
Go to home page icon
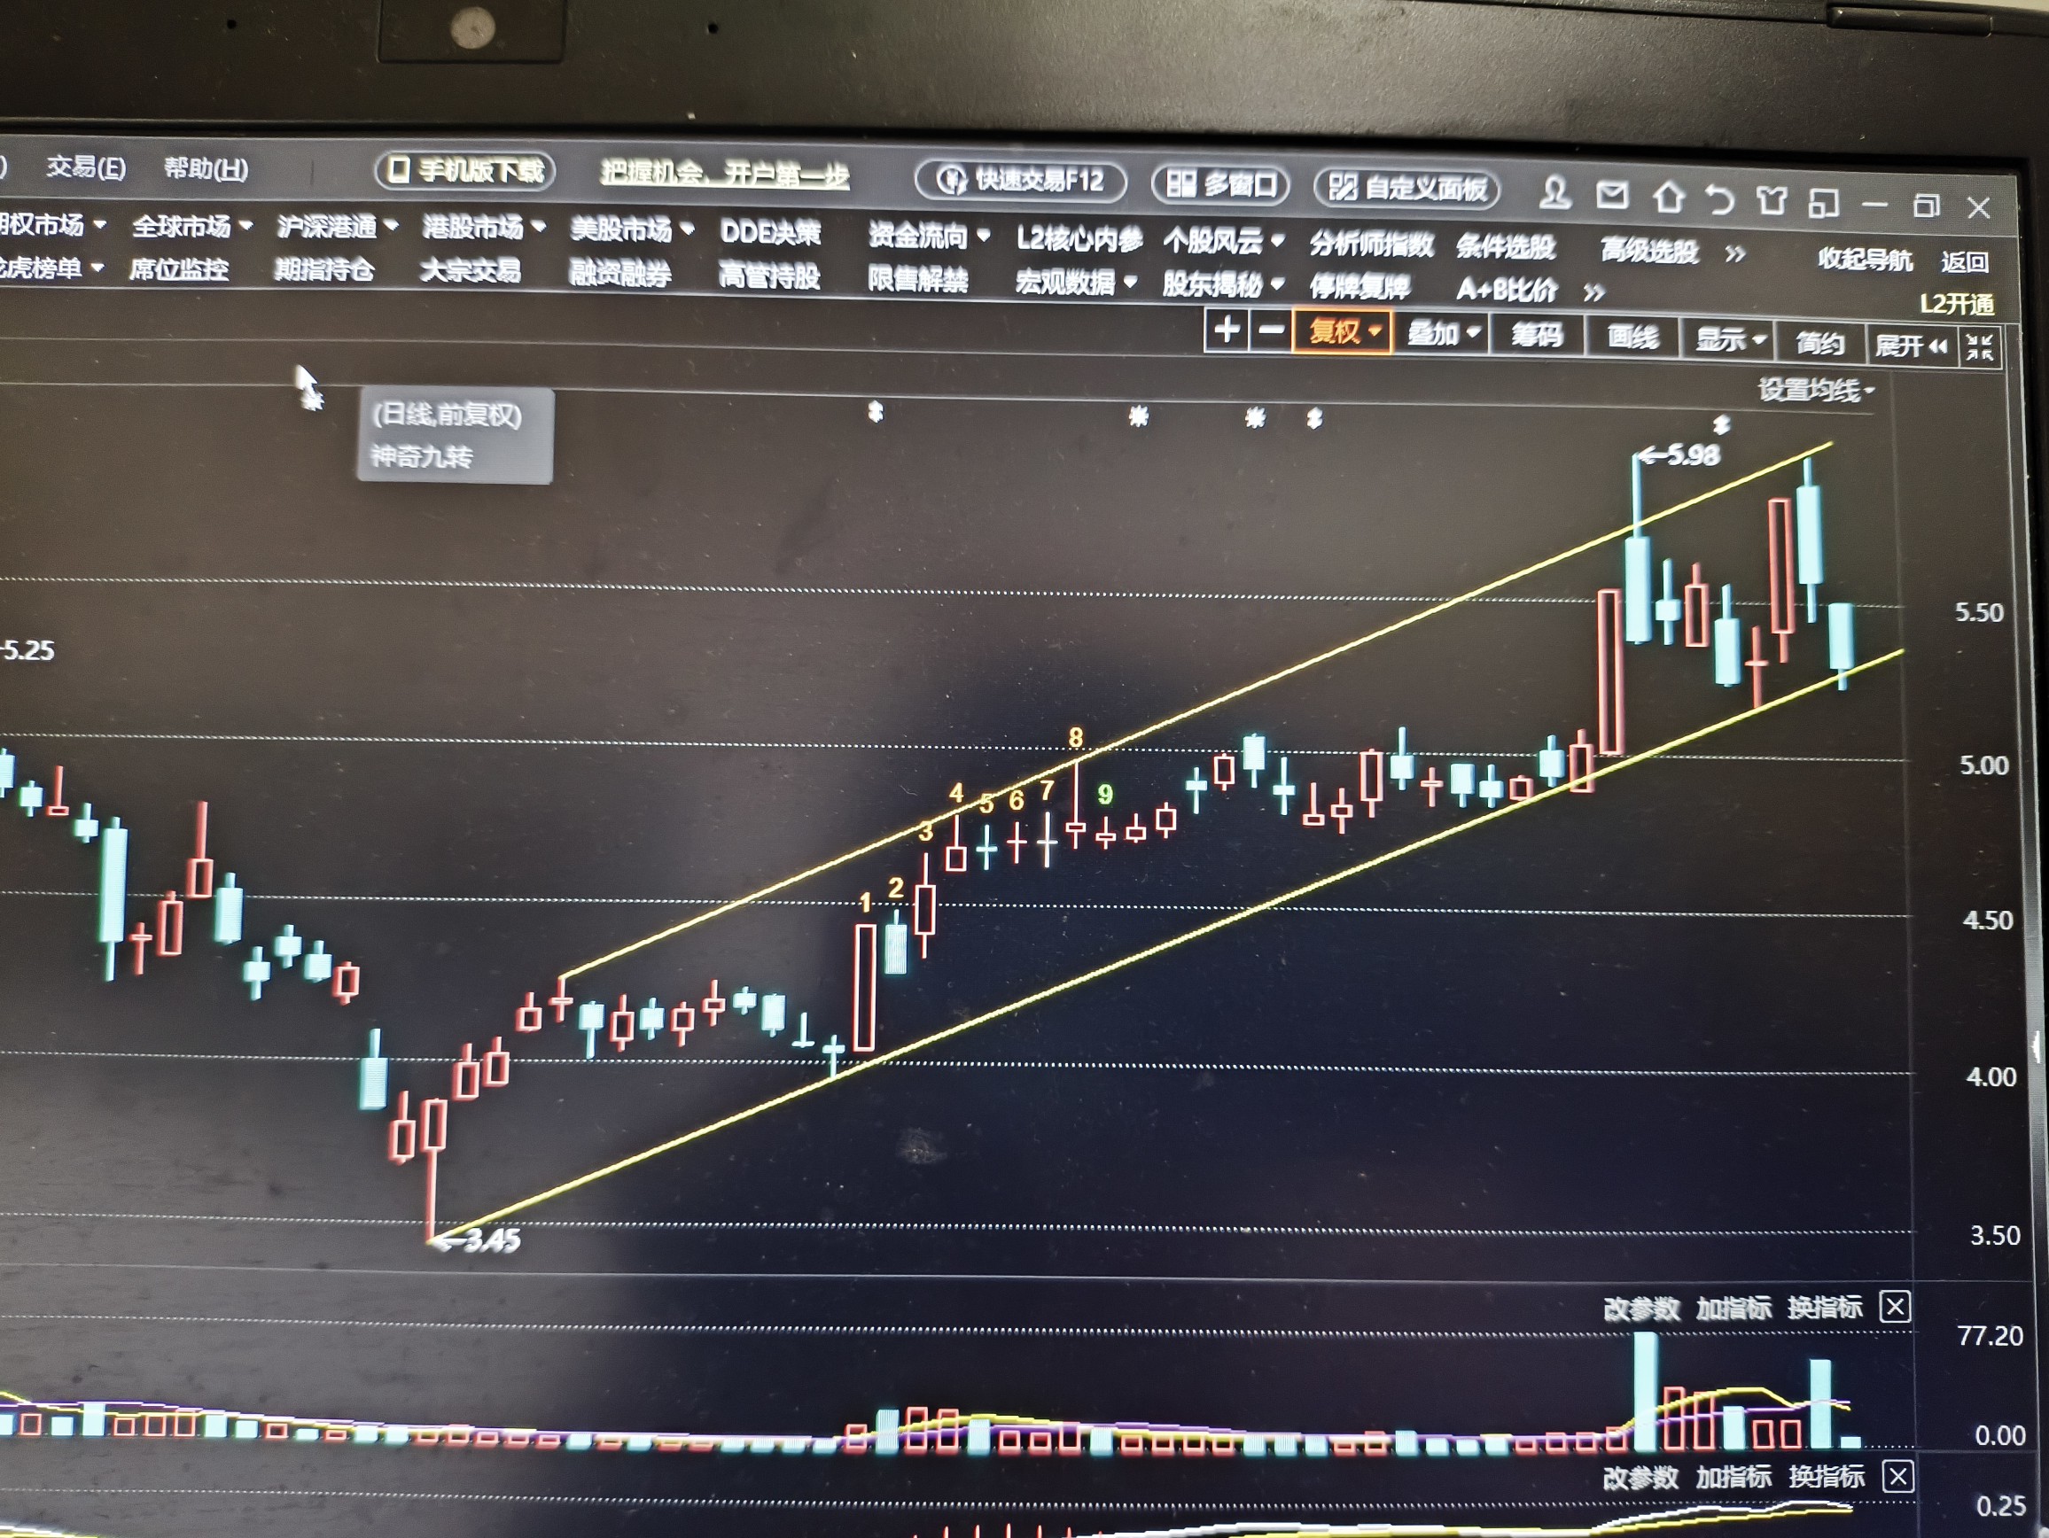point(1668,197)
